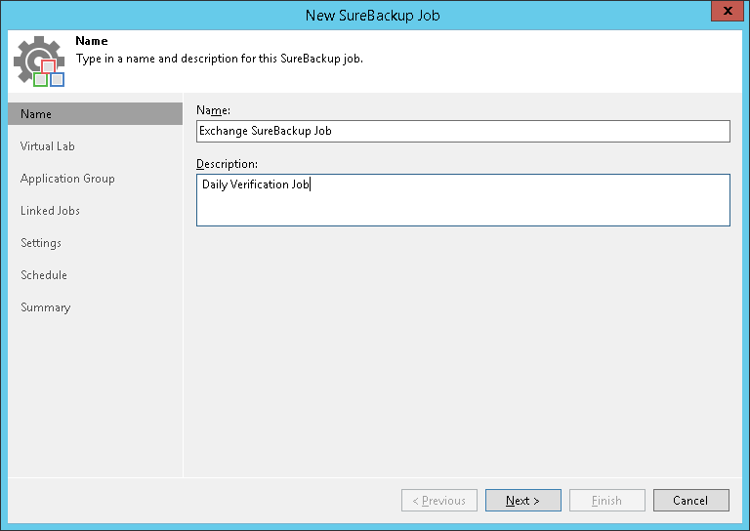Click the header instruction text

coord(220,59)
